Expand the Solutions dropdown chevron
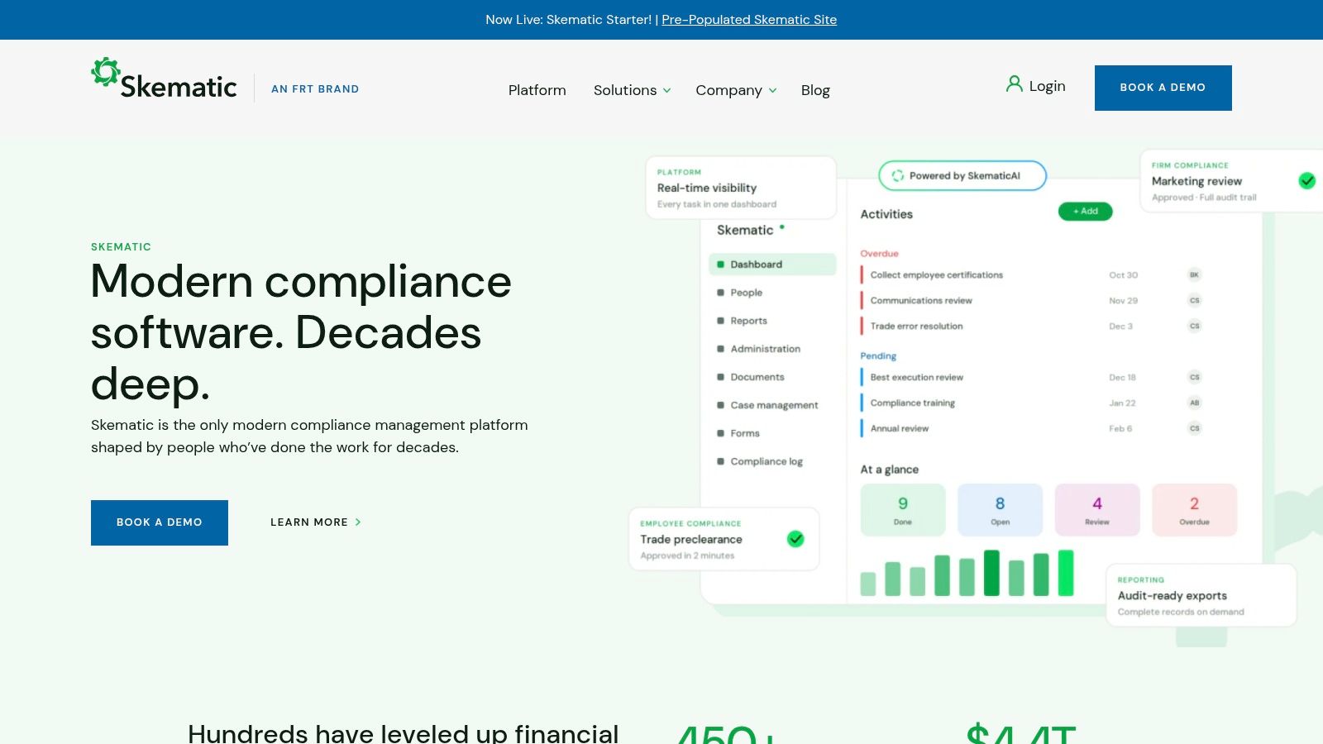This screenshot has height=744, width=1323. point(666,90)
